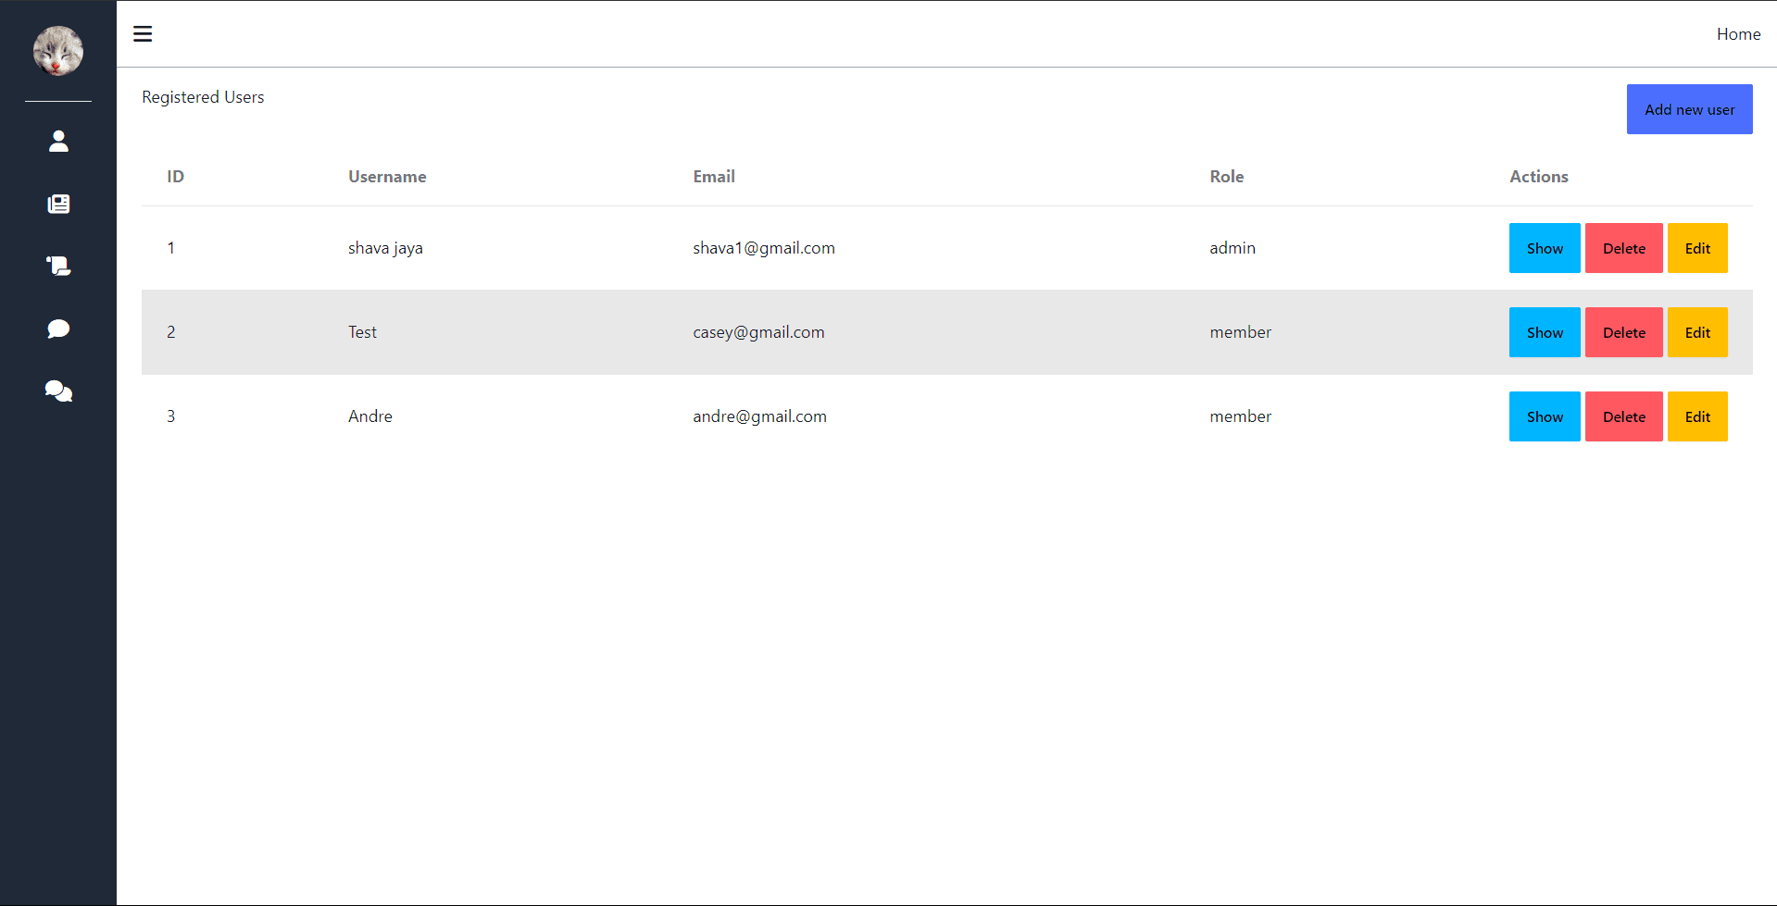Click the ID column header
The height and width of the screenshot is (906, 1777).
[x=175, y=176]
